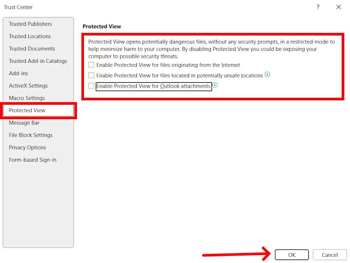Click the info icon beside Outlook attachments option

tap(214, 86)
